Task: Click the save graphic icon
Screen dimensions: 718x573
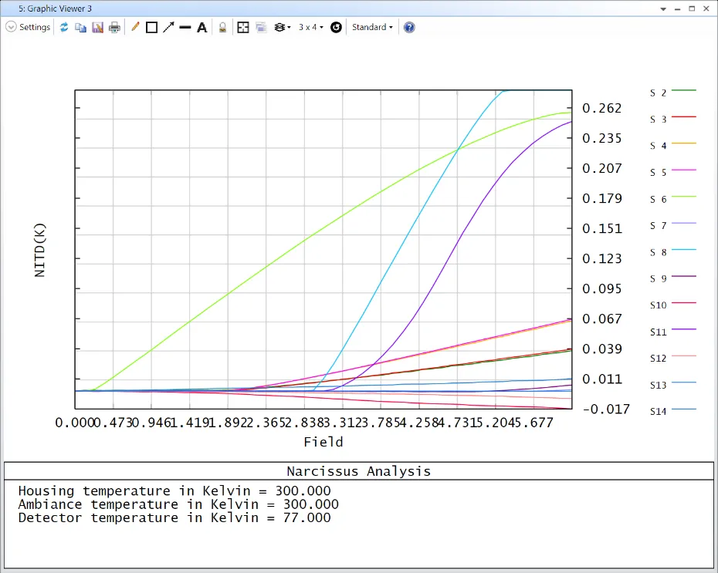Action: pos(97,27)
